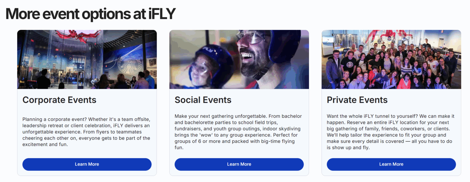Select the Social Events description text
The width and height of the screenshot is (470, 182).
[238, 132]
